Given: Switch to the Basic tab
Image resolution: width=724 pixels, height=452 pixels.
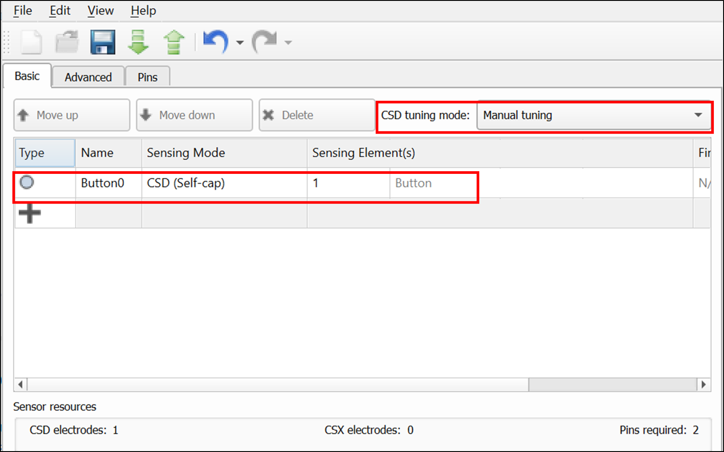Looking at the screenshot, I should 27,76.
